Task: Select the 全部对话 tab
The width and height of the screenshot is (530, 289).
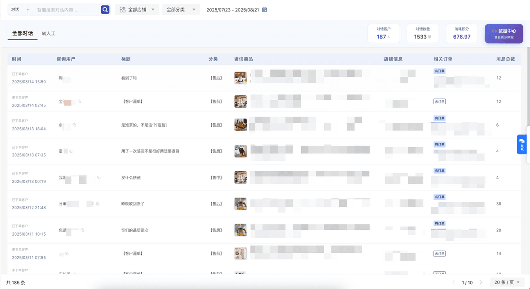Action: click(x=22, y=33)
